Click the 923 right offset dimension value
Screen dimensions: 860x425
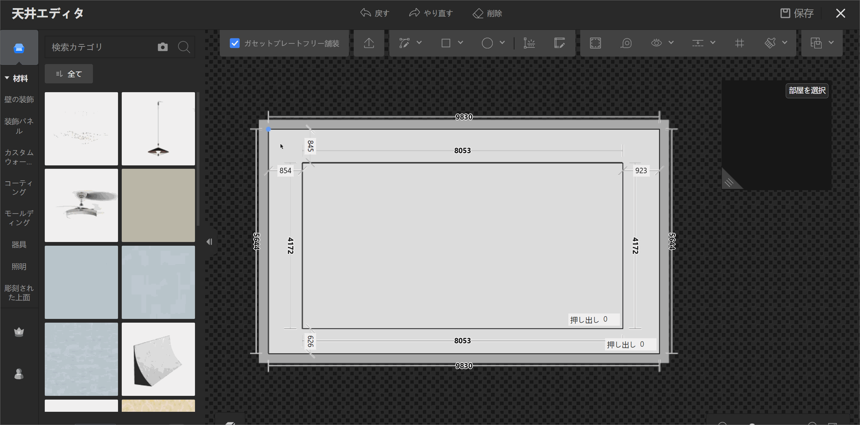point(641,170)
